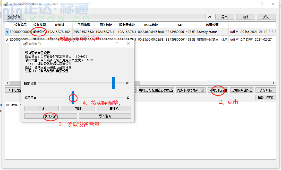Open the 物联网配置 IoT settings
The image size is (281, 170).
point(266,97)
